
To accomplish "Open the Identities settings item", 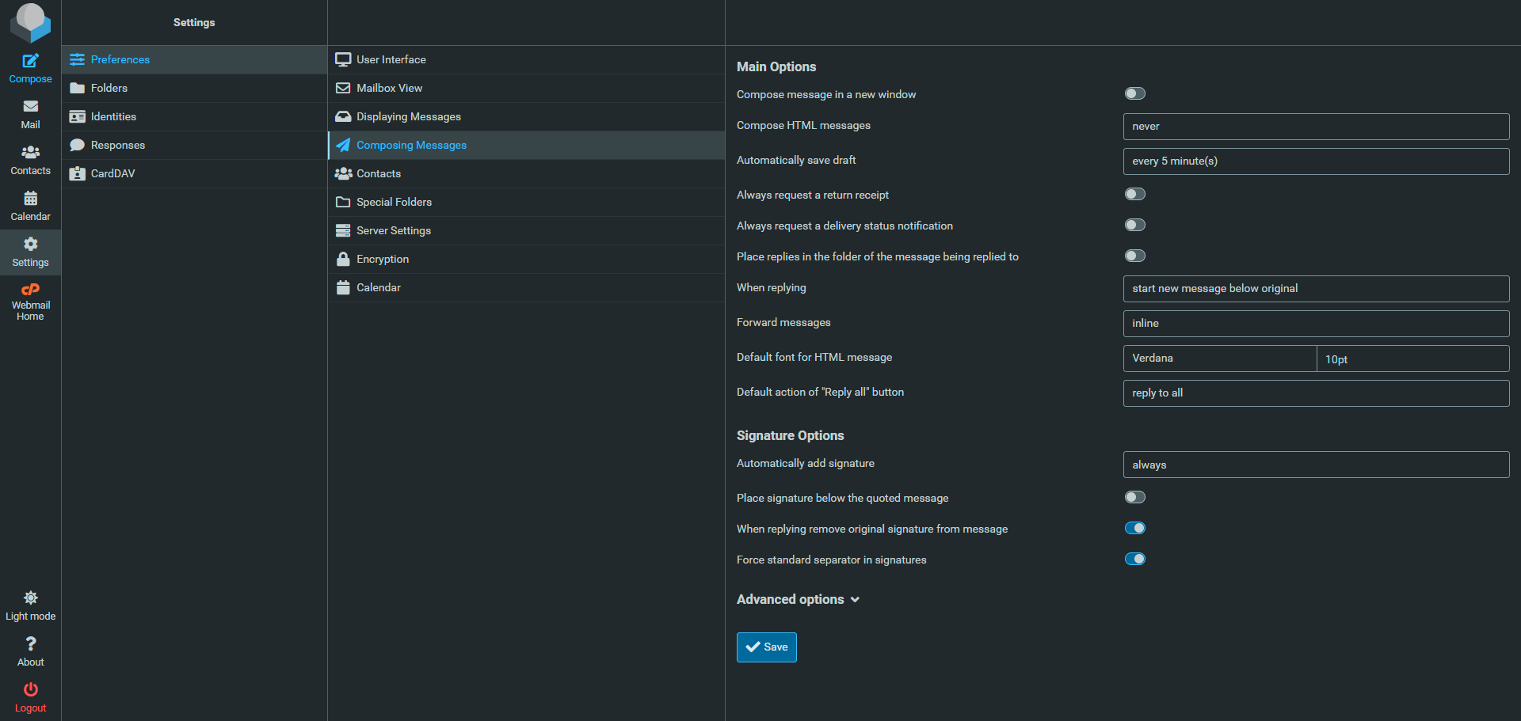I will click(x=113, y=117).
